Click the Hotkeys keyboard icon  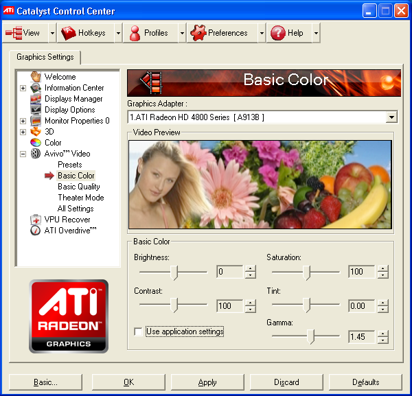(69, 33)
